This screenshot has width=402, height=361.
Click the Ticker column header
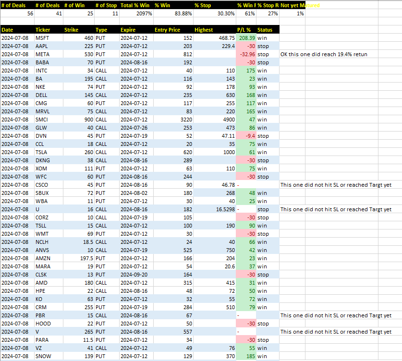point(49,30)
